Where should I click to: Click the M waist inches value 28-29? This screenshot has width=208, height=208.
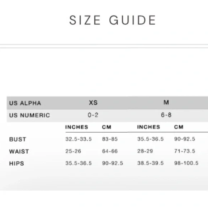point(145,151)
